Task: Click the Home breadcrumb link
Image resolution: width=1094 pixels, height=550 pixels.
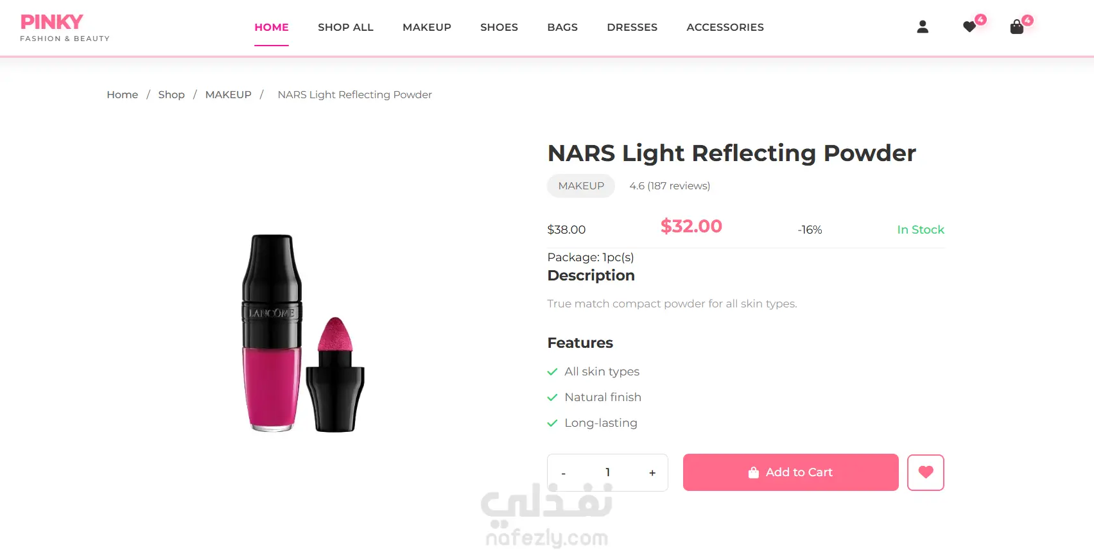Action: 122,95
